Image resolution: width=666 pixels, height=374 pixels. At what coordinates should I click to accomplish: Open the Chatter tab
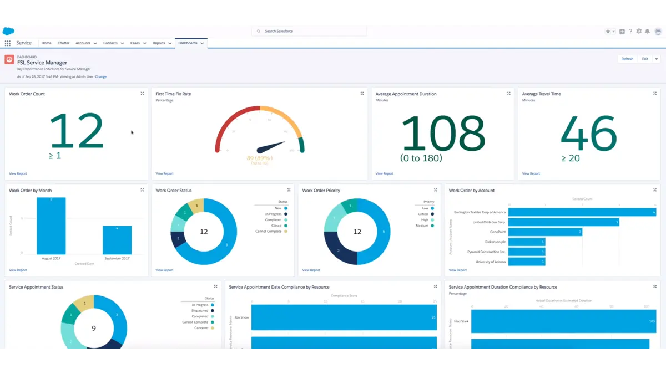pyautogui.click(x=63, y=43)
